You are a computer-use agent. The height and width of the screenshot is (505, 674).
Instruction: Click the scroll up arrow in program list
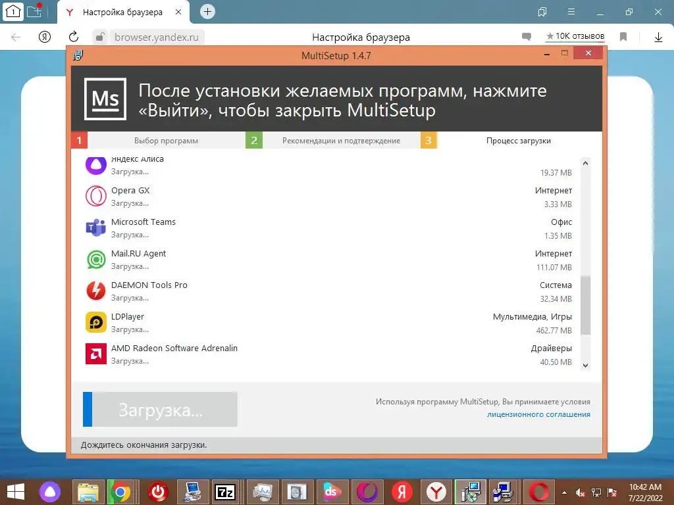(585, 163)
